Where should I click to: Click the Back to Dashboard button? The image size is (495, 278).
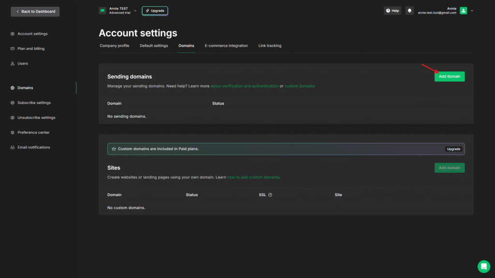pos(35,11)
